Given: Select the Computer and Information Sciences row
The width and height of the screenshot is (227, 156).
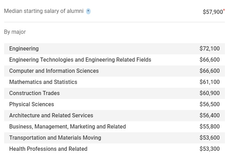Looking at the screenshot, I should point(54,71).
